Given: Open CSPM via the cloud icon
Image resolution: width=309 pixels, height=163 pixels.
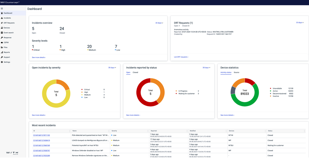Looking at the screenshot, I should coord(2,43).
